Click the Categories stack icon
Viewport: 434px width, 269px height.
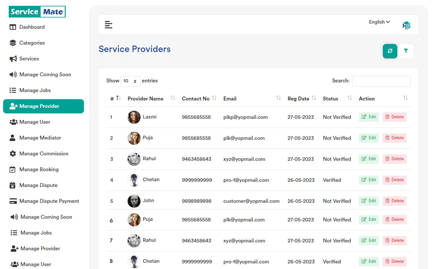pos(13,43)
